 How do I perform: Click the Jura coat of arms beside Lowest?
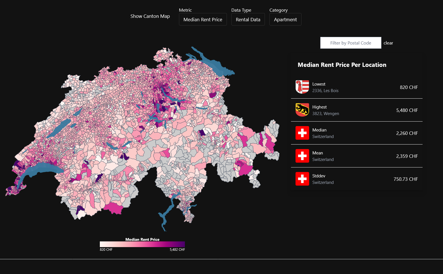point(302,87)
